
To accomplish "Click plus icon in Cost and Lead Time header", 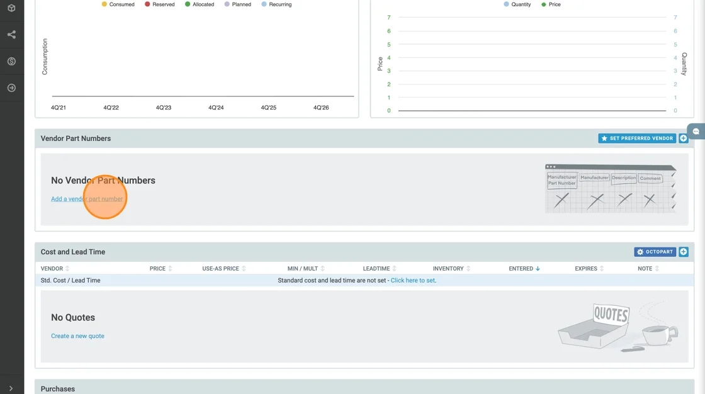I will [684, 252].
